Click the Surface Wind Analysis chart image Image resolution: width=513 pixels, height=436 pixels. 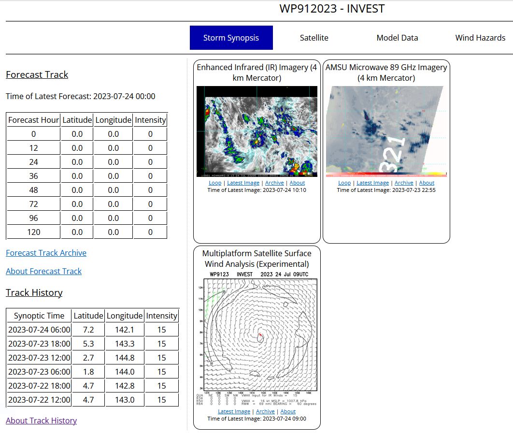click(x=257, y=338)
